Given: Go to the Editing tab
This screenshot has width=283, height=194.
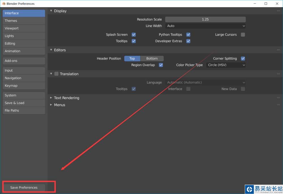Looking at the screenshot, I should tap(24, 43).
